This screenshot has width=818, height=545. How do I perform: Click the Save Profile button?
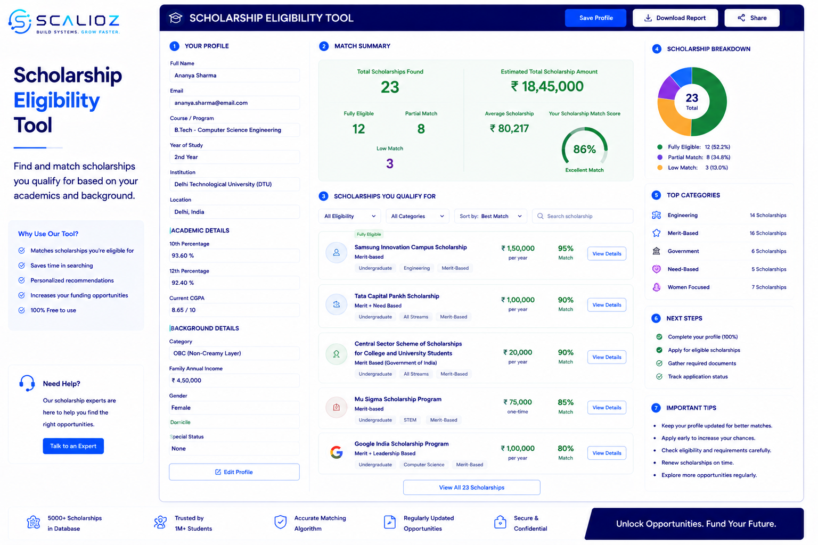tap(596, 18)
